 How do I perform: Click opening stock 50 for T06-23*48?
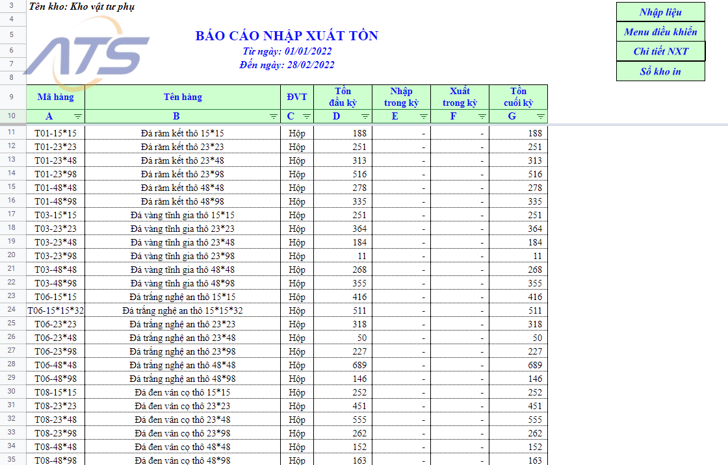point(343,338)
